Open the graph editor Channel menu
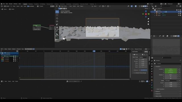 [18, 49]
